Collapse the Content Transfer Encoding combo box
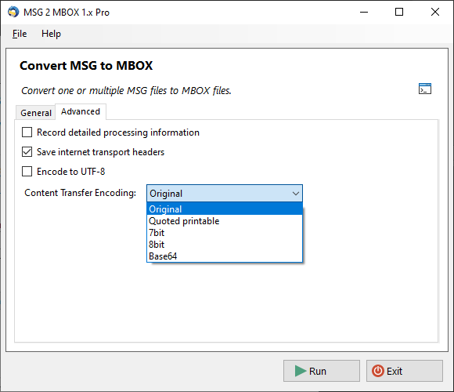 tap(225, 193)
